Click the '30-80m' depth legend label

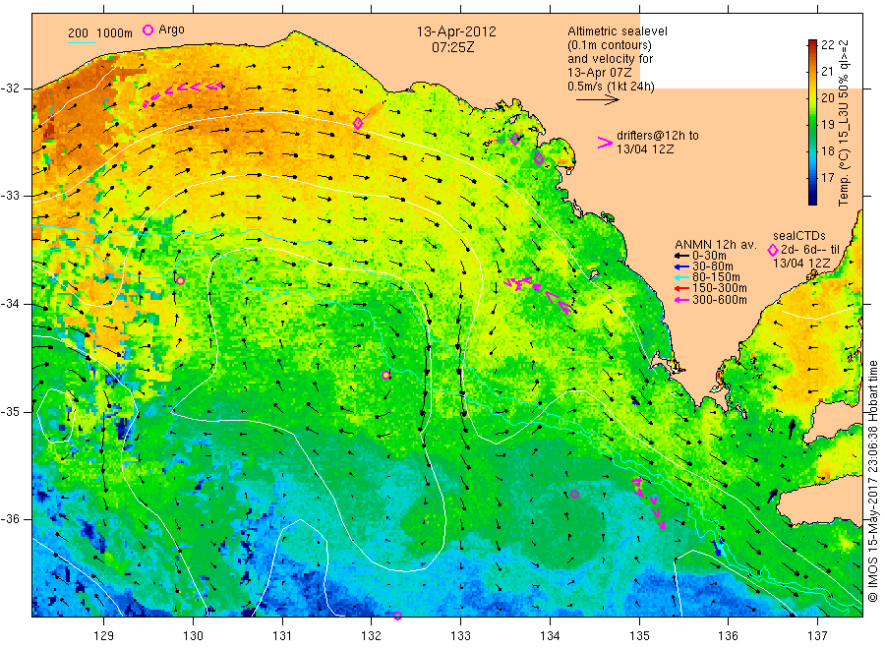[x=713, y=266]
